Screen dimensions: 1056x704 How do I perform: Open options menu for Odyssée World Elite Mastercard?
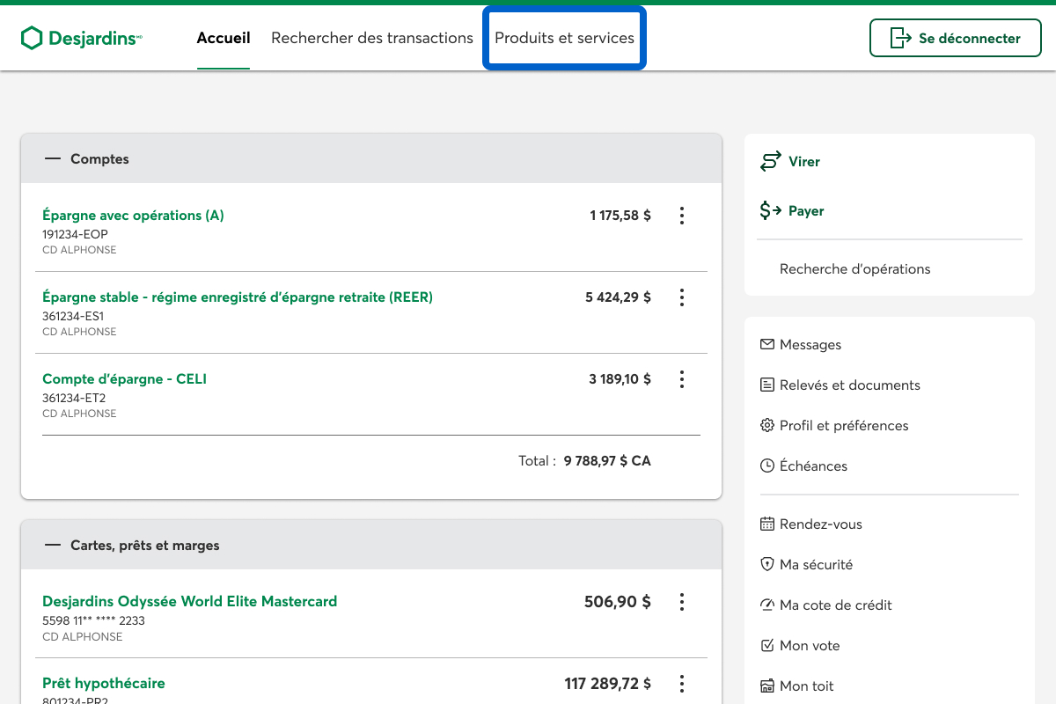681,602
